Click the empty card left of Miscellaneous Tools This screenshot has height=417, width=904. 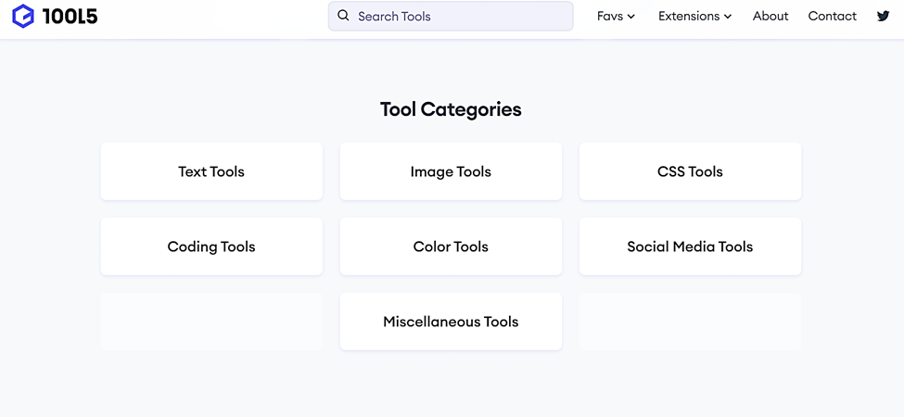click(x=211, y=322)
